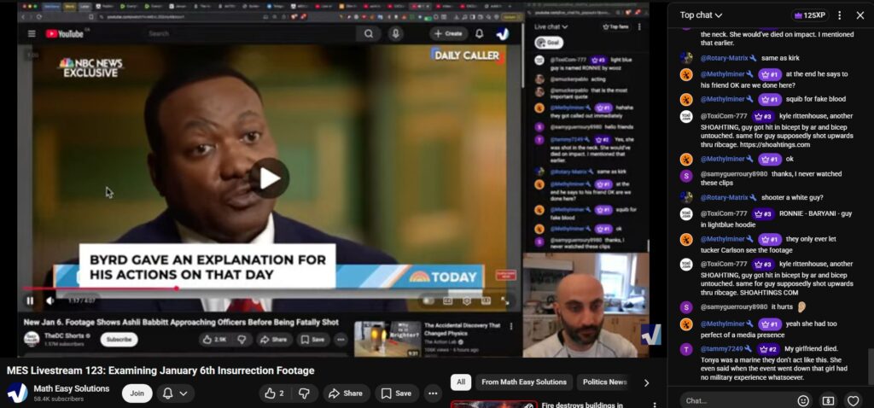874x408 pixels.
Task: Select the 'Politics News' chip
Action: [x=604, y=382]
